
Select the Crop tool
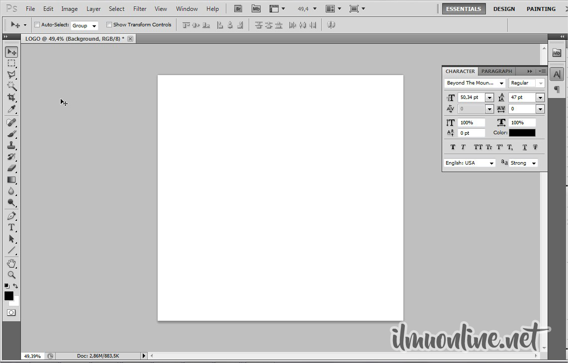click(x=11, y=97)
